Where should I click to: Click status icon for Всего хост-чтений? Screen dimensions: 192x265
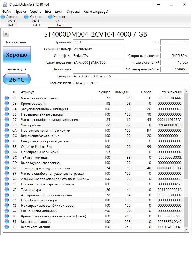[7, 227]
